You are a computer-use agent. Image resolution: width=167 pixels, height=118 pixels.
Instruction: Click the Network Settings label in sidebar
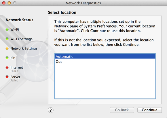(24, 48)
